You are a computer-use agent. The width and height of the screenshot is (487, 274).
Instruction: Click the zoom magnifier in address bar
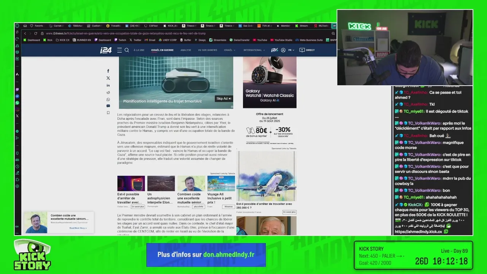[333, 33]
